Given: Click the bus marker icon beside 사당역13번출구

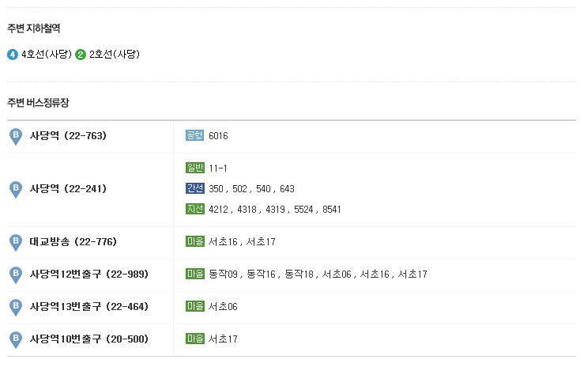Looking at the screenshot, I should (x=15, y=306).
